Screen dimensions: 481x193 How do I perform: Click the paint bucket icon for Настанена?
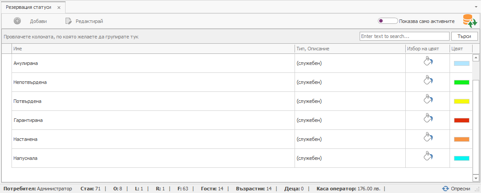coord(427,137)
